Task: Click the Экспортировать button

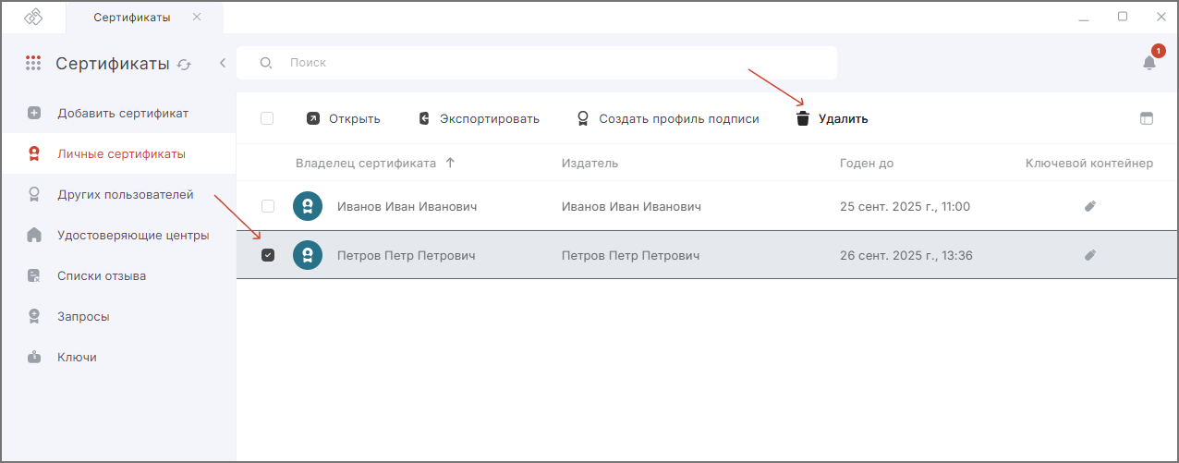Action: pos(479,118)
